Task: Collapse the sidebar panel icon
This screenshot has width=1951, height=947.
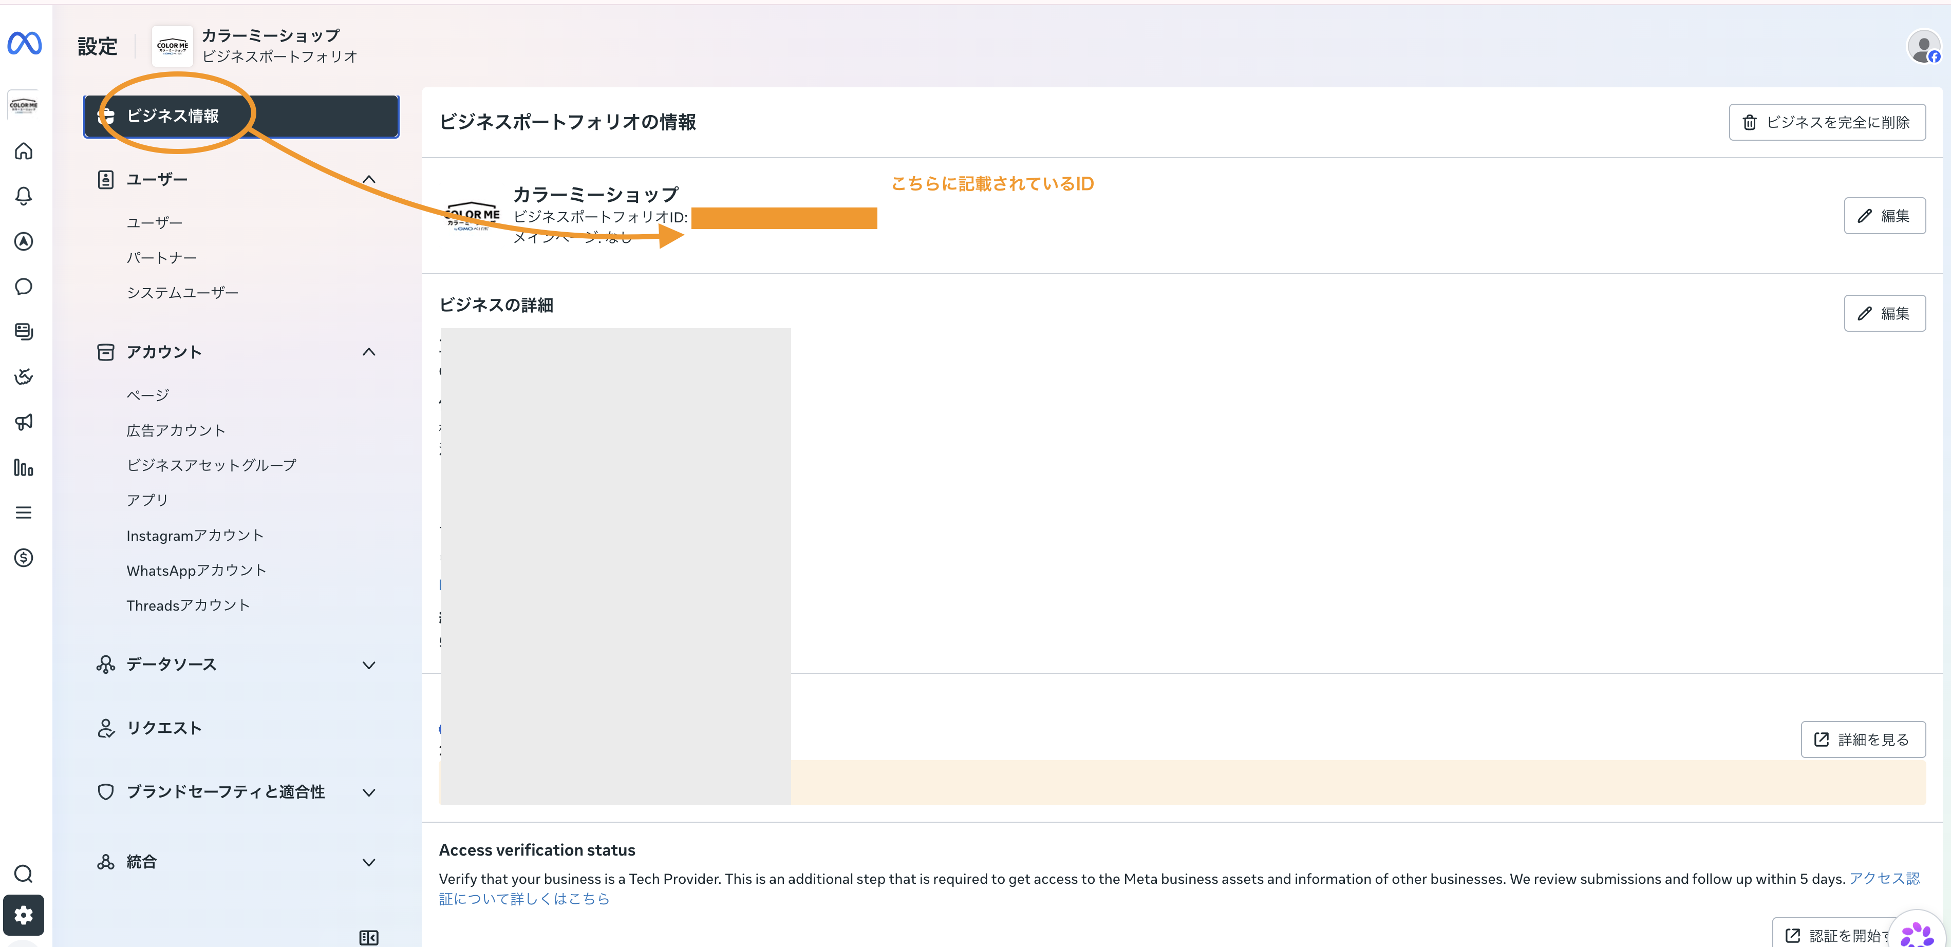Action: [x=369, y=938]
